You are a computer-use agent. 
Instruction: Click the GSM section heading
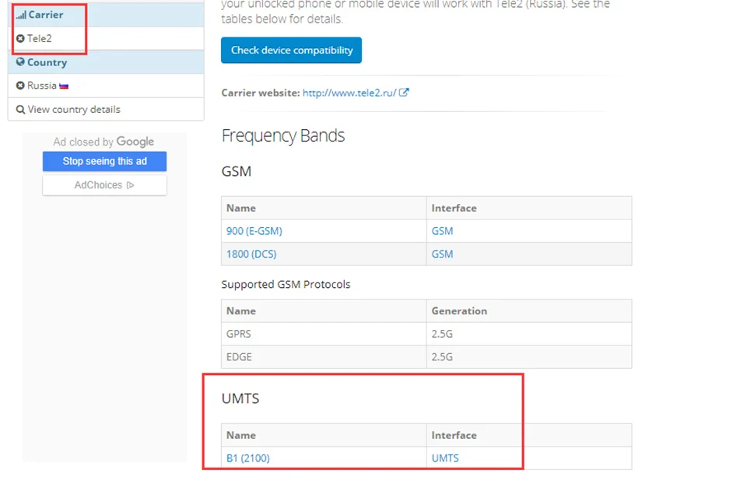[x=237, y=171]
